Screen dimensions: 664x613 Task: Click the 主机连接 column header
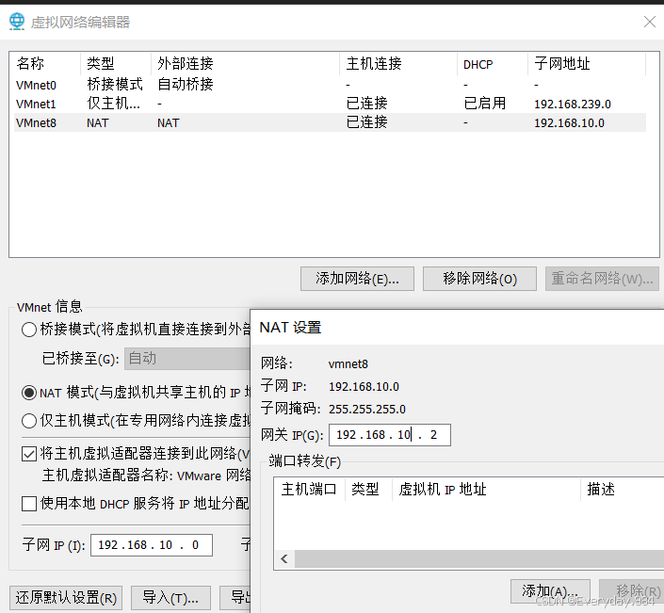pyautogui.click(x=398, y=64)
